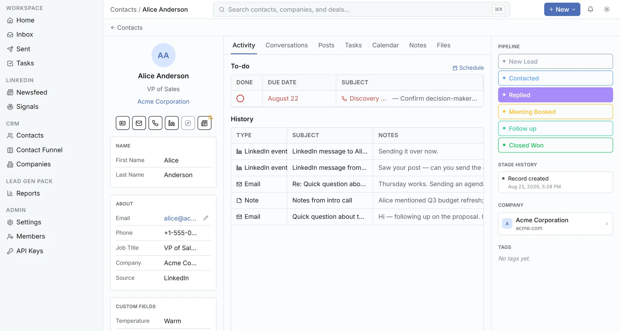Click the AA avatar circle

[x=163, y=55]
